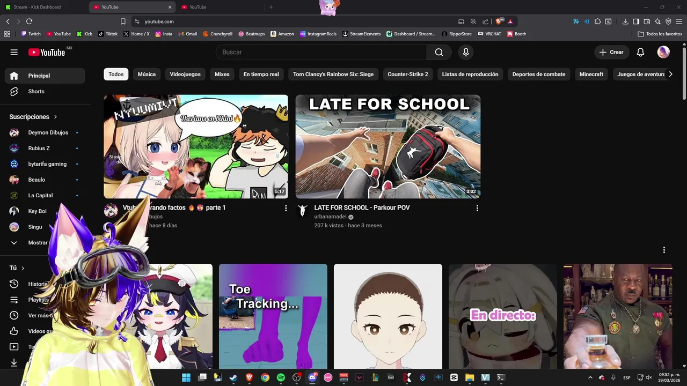Open browser downloads icon
Image resolution: width=687 pixels, height=386 pixels.
[625, 21]
